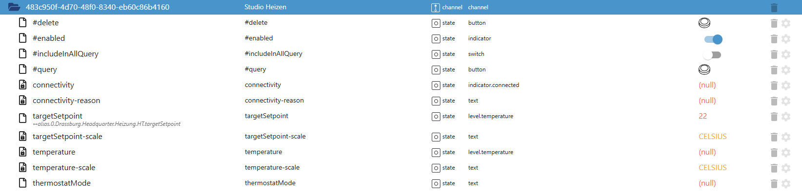Collapse the Studio Heizen channel folder
Image resolution: width=802 pixels, height=191 pixels.
tap(14, 7)
